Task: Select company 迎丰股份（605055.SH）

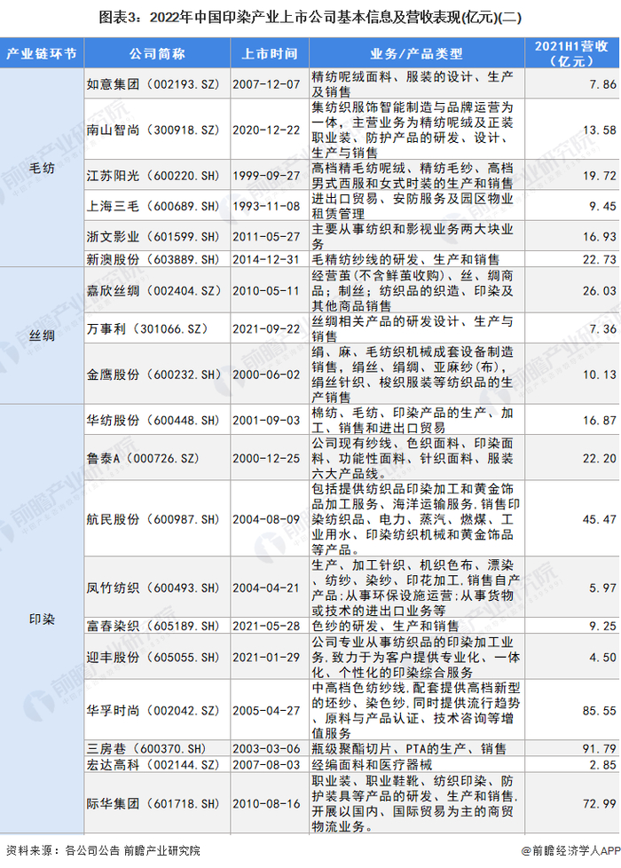Action: [153, 657]
